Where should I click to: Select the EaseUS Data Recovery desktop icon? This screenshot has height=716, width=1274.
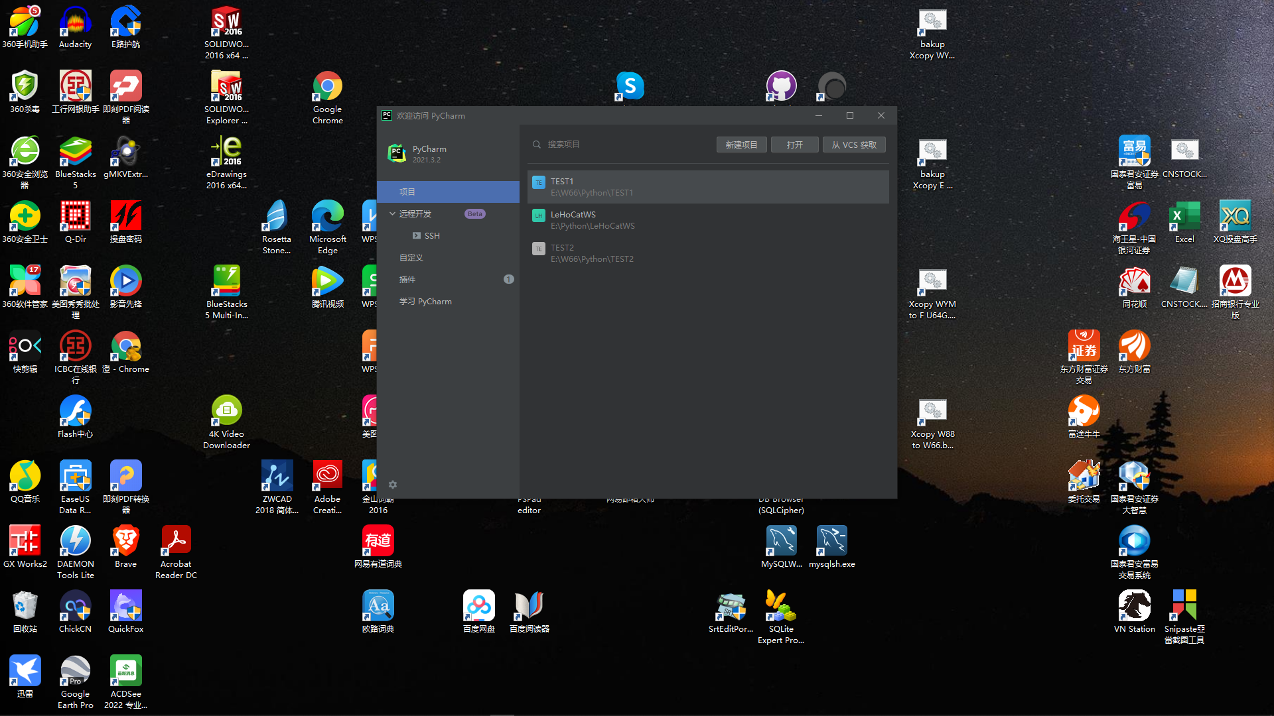[76, 487]
